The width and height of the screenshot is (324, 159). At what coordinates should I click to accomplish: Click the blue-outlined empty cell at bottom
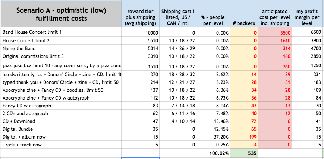[140, 158]
